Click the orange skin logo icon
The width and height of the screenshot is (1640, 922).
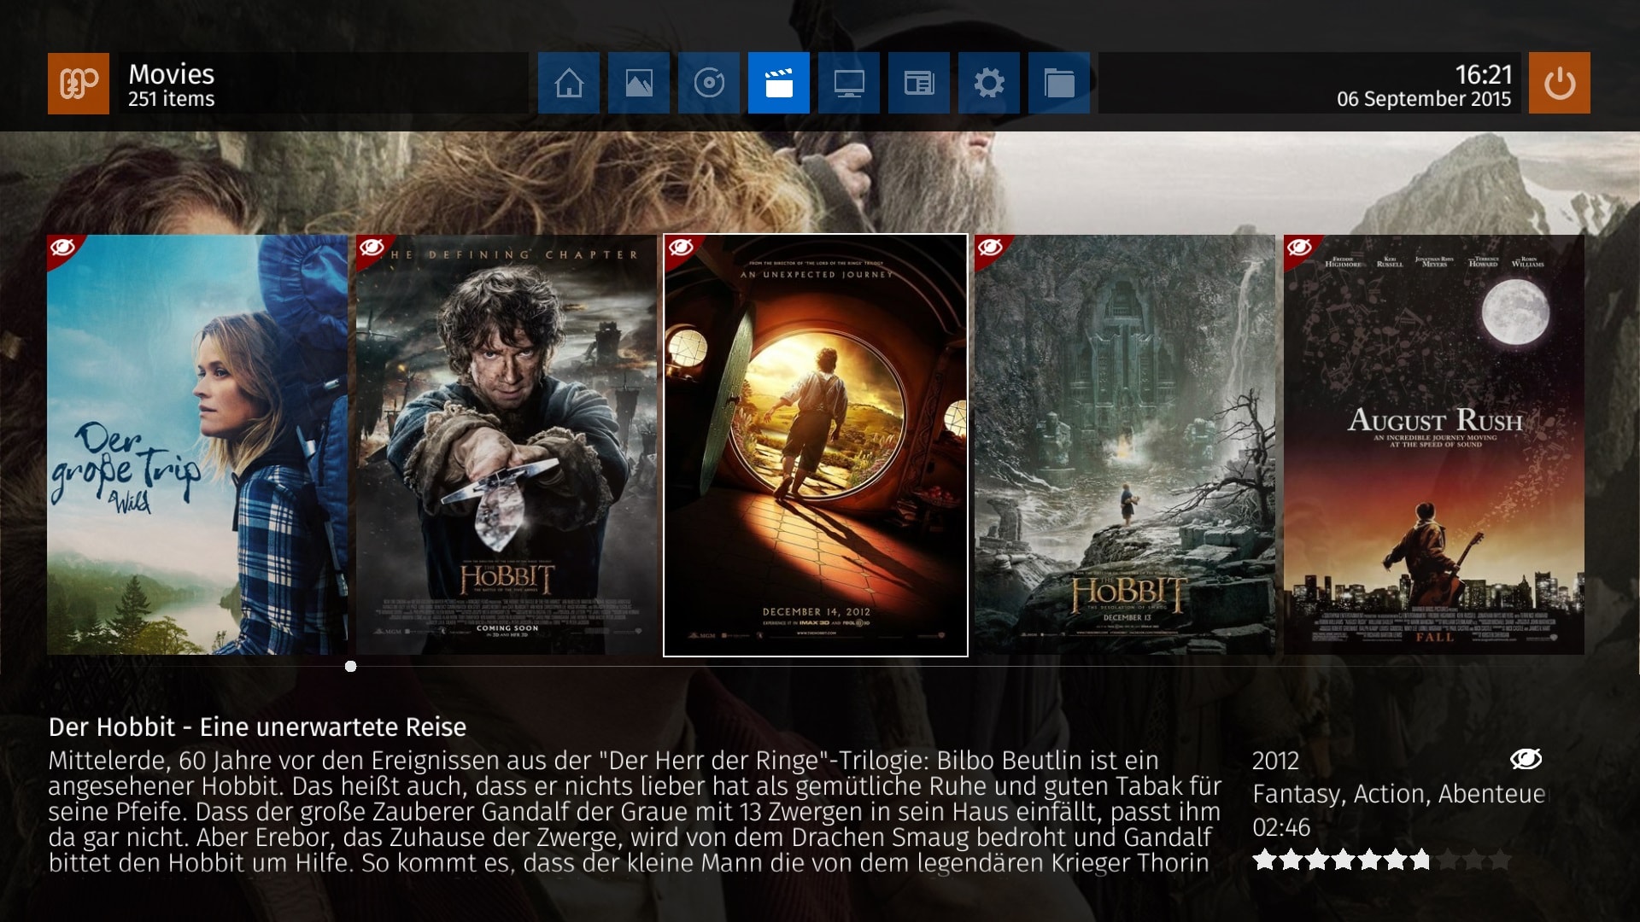click(79, 83)
